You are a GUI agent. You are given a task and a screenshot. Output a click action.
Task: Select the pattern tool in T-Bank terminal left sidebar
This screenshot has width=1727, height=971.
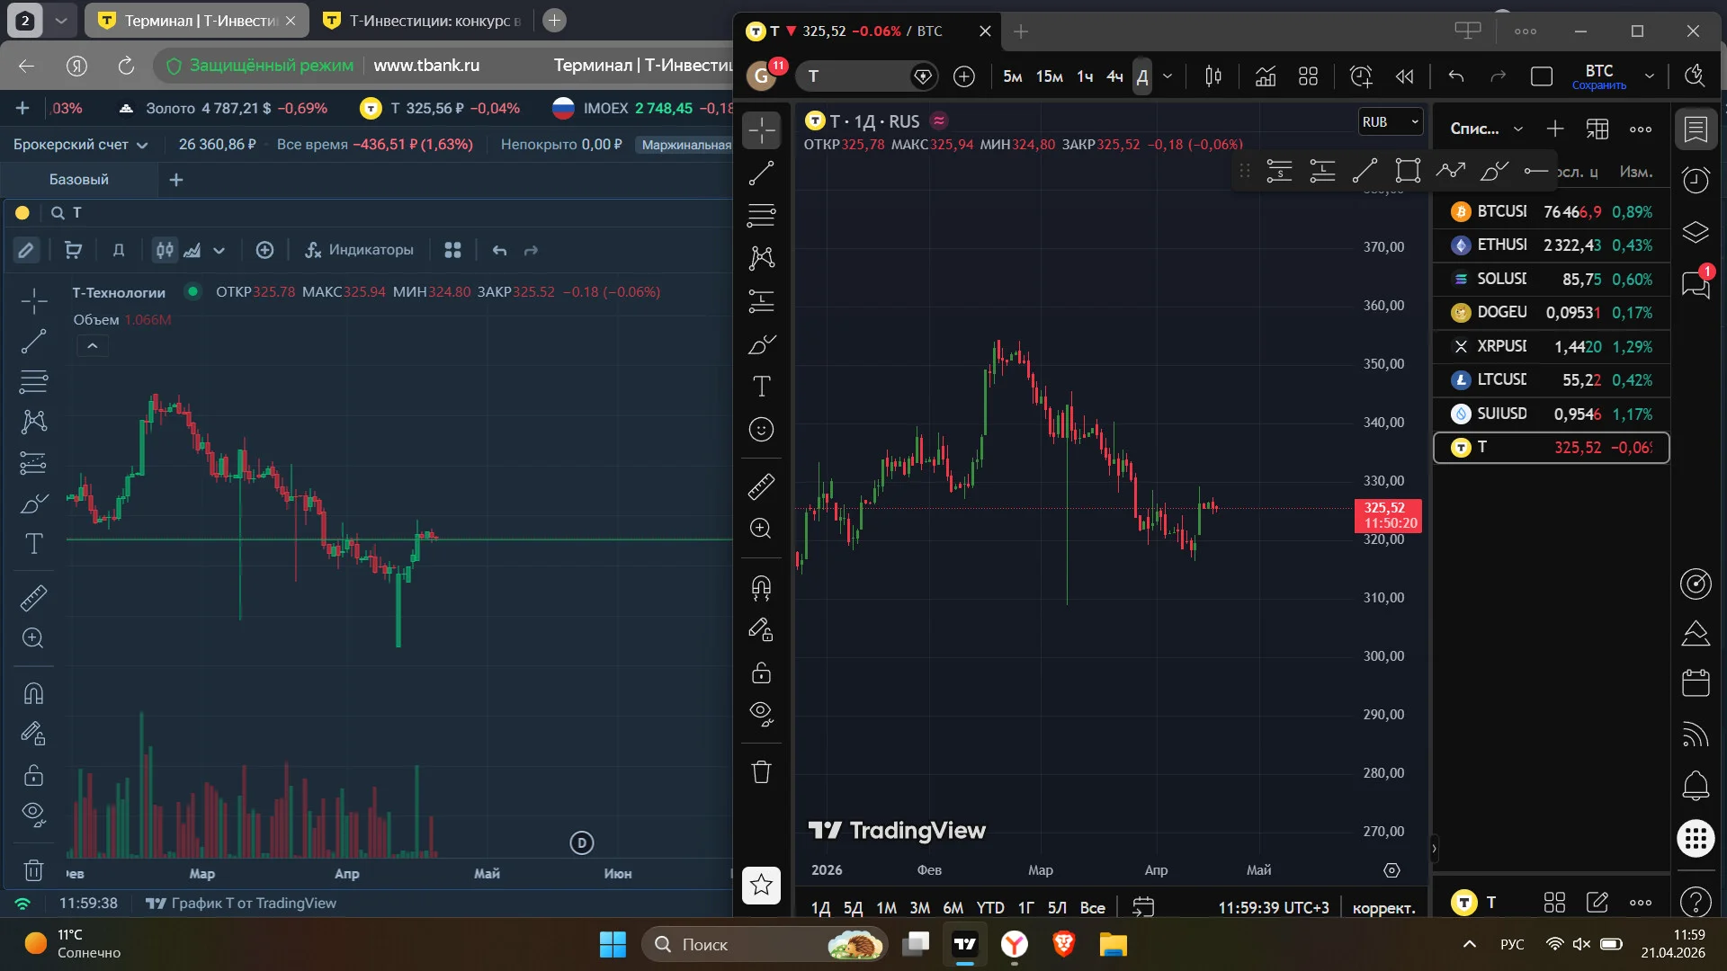33,422
